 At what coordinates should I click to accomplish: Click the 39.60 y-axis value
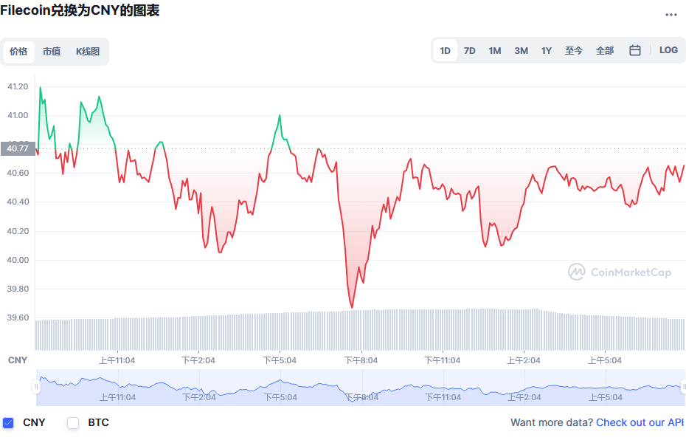(x=18, y=317)
